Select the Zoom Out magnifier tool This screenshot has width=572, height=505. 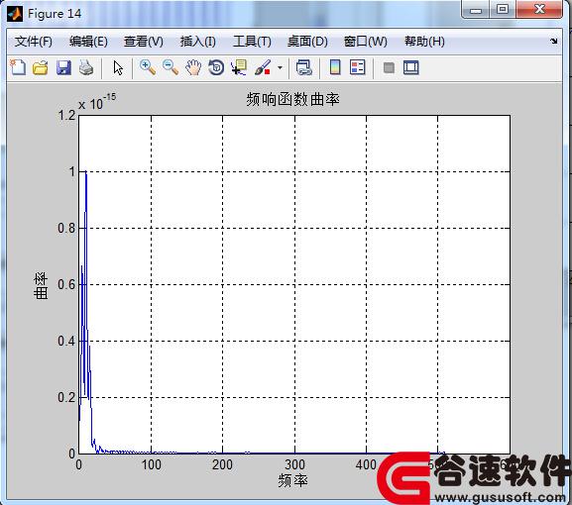171,67
